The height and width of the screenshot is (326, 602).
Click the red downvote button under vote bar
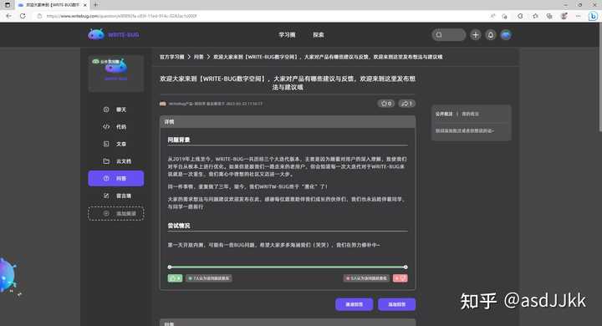pos(400,278)
